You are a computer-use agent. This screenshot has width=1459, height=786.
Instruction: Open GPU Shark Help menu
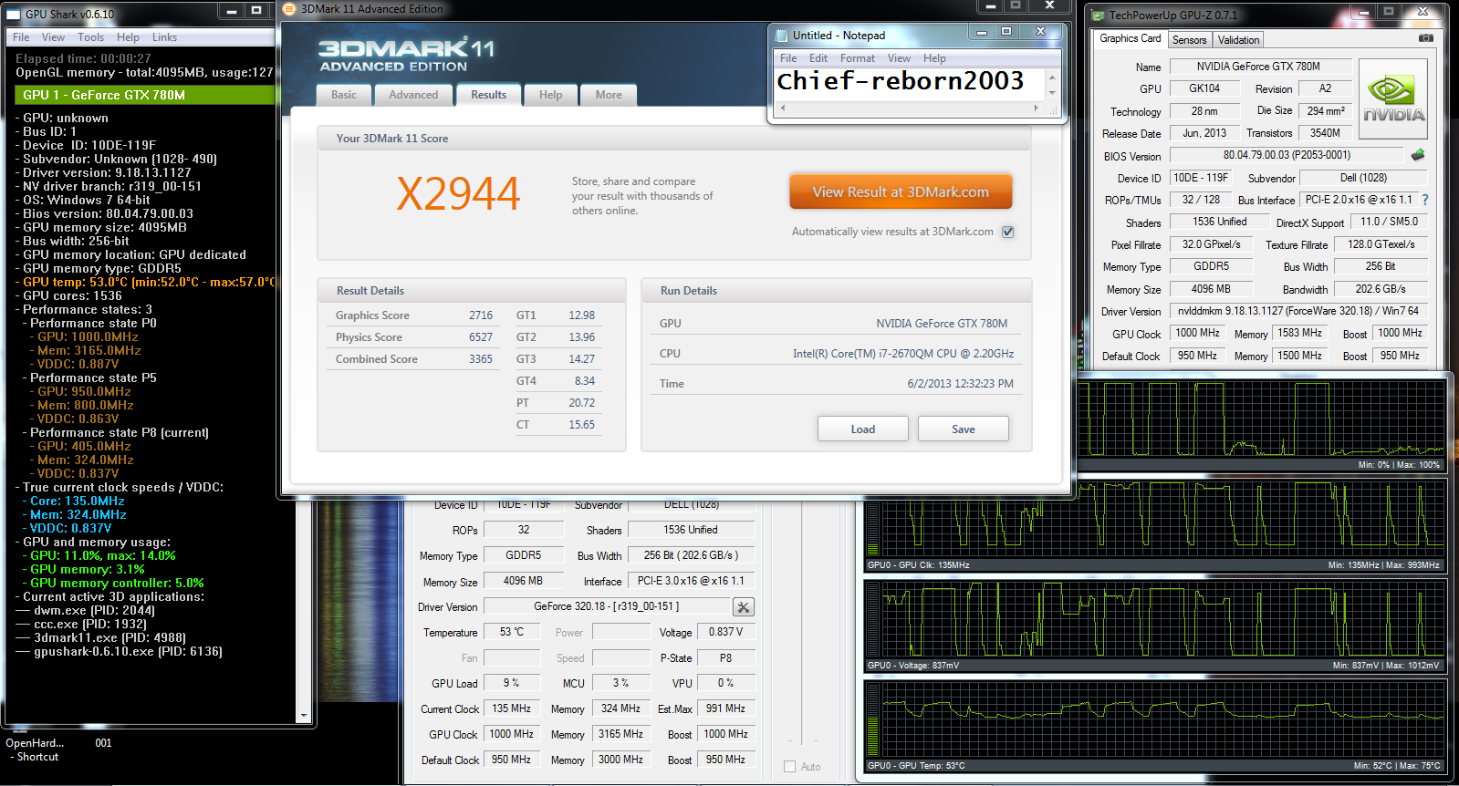[128, 37]
